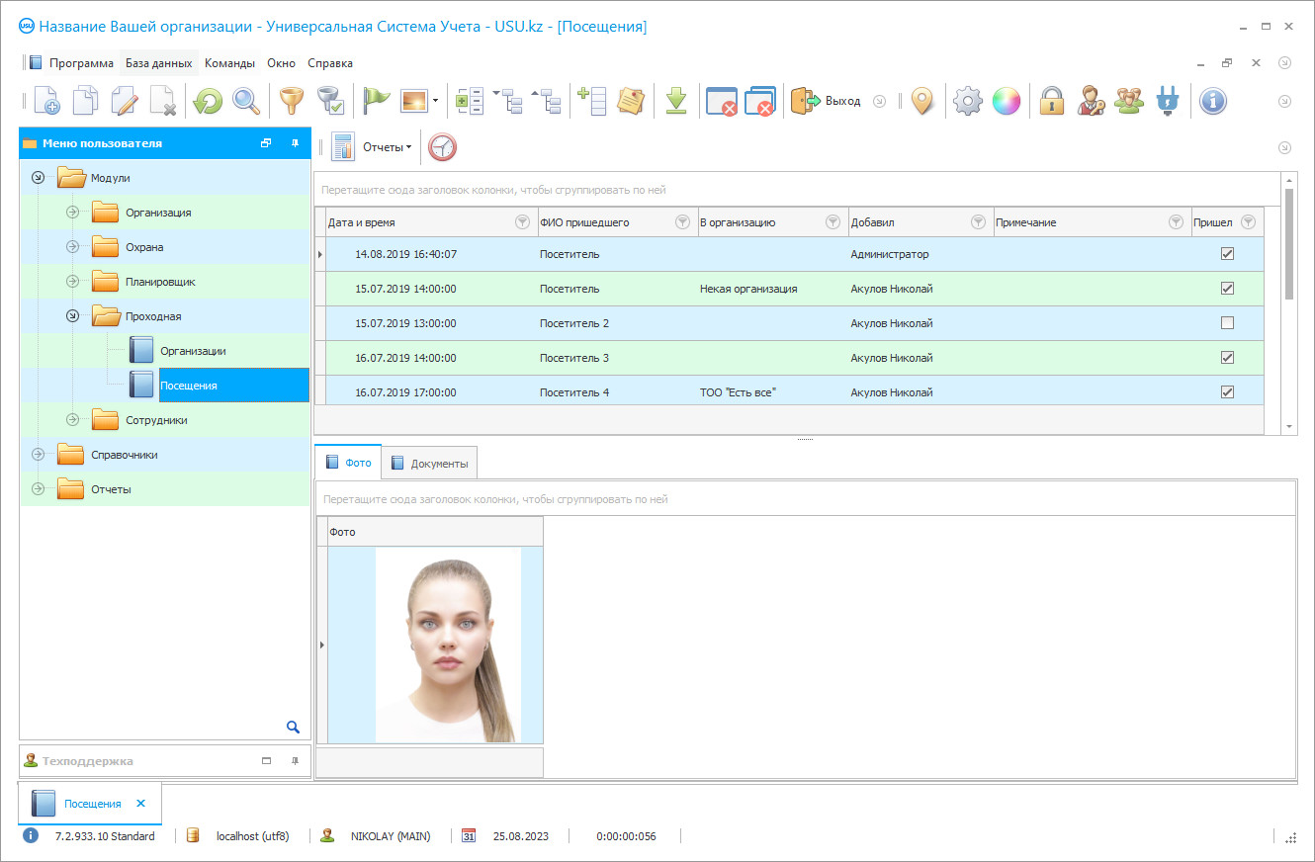The image size is (1315, 862).
Task: Open the База данных menu
Action: (x=158, y=61)
